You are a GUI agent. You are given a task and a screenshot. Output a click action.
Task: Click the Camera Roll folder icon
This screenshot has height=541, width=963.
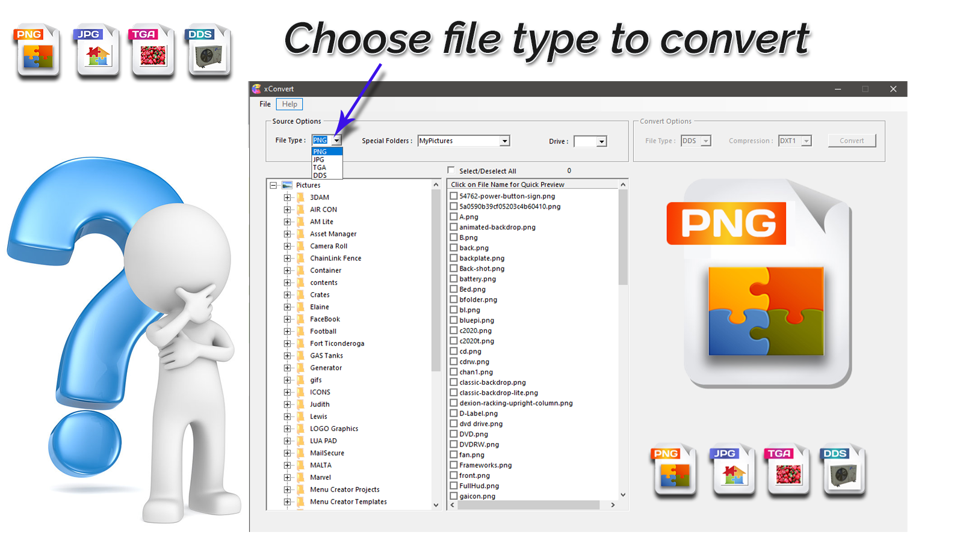(301, 246)
